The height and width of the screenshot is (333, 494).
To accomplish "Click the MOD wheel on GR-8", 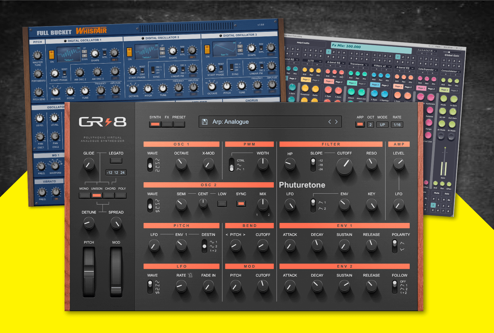I will (116, 272).
